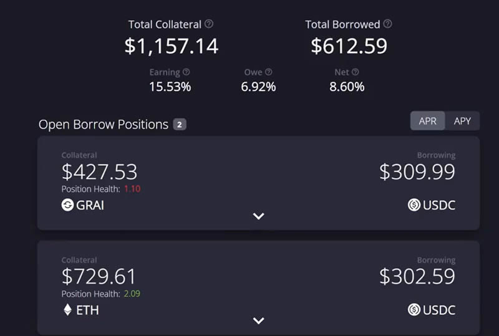Screen dimensions: 499x336
Task: Select the $427.53 GRAI collateral card
Action: click(x=258, y=183)
